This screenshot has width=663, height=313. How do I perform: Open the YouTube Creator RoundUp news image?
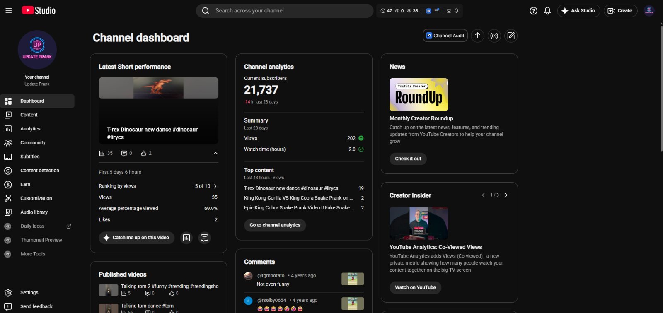coord(419,94)
